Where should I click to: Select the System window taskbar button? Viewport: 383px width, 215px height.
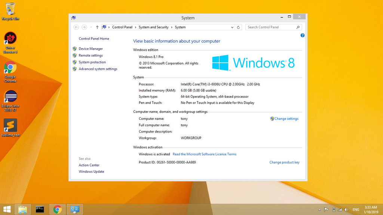75,209
